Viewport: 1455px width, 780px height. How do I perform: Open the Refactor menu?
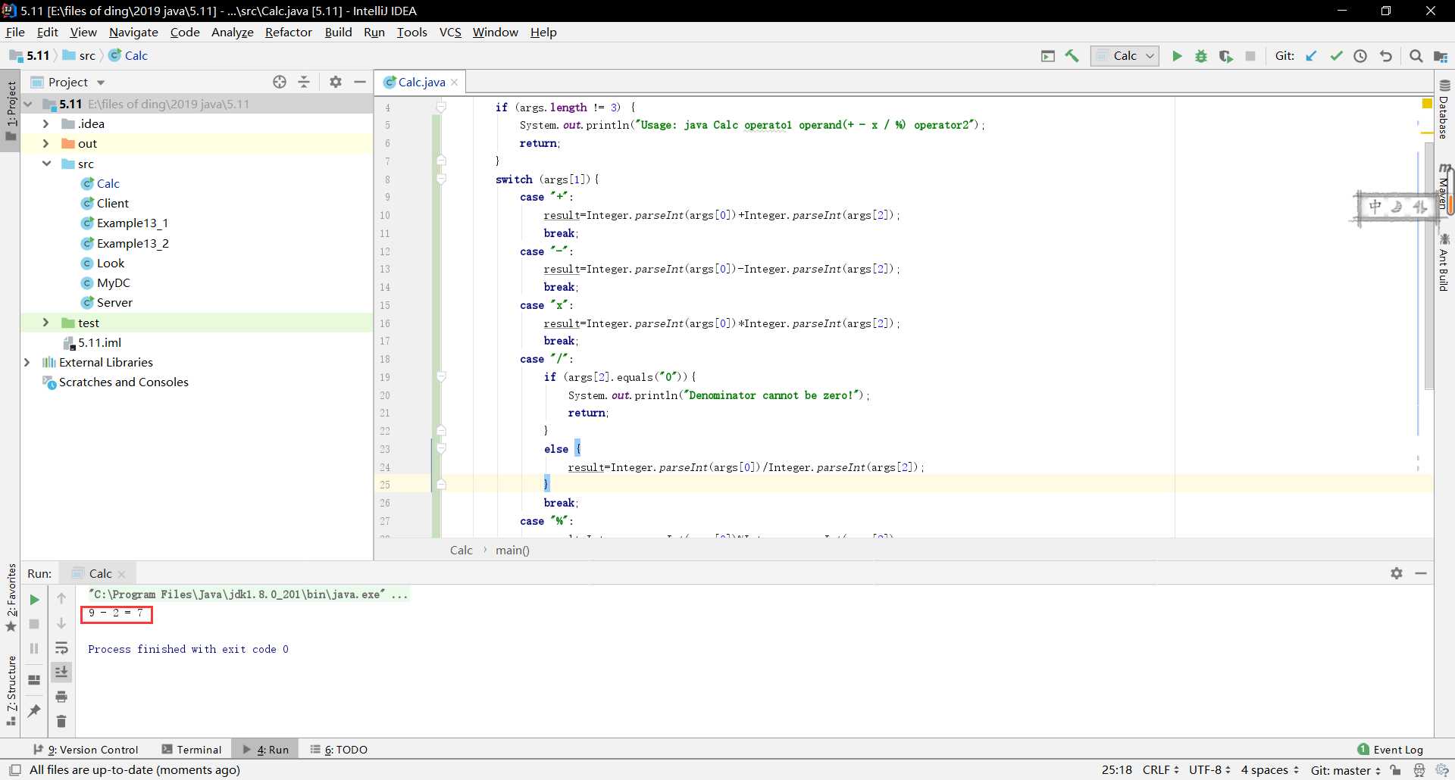click(288, 32)
